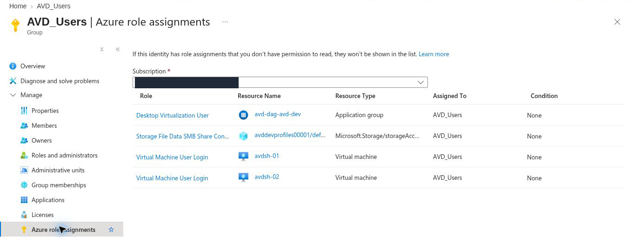This screenshot has width=634, height=237.
Task: Click the favorite star beside Azure role assignments
Action: (x=111, y=230)
